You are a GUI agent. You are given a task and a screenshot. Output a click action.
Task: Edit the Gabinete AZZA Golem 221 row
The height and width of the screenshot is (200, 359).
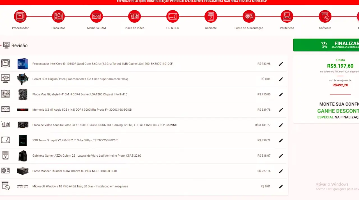point(281,156)
